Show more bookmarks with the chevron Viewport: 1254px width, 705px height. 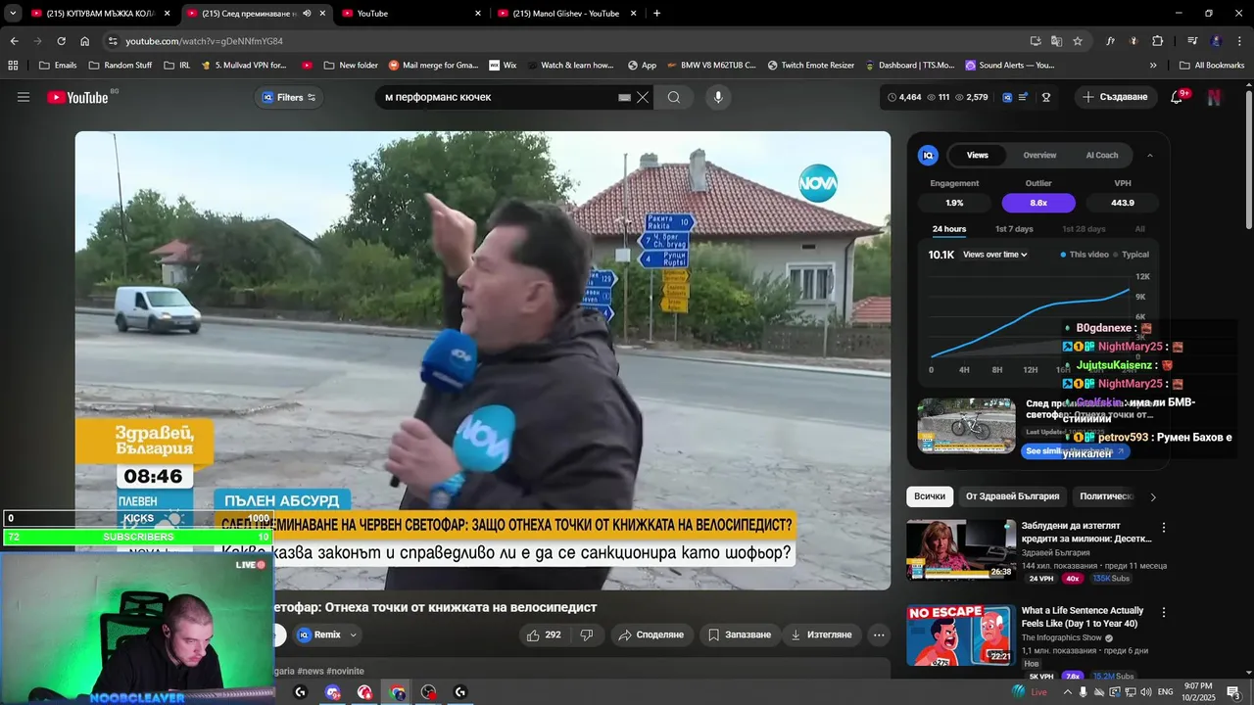(x=1153, y=66)
